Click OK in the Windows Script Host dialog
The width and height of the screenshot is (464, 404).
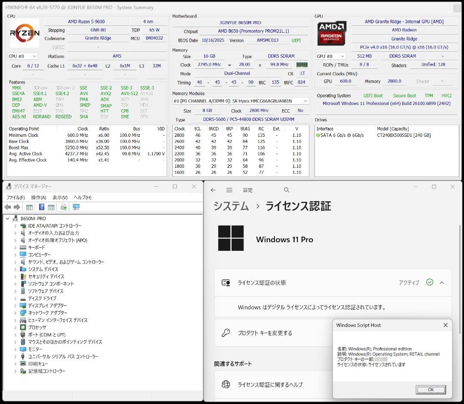click(x=430, y=389)
